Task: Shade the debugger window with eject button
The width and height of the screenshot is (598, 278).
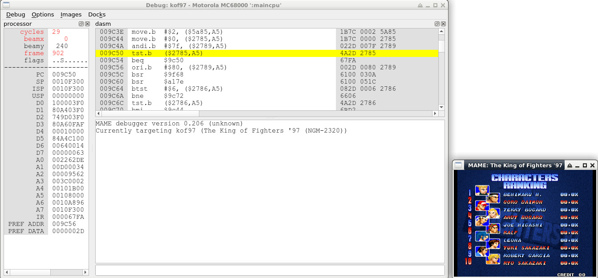Action: (420, 5)
